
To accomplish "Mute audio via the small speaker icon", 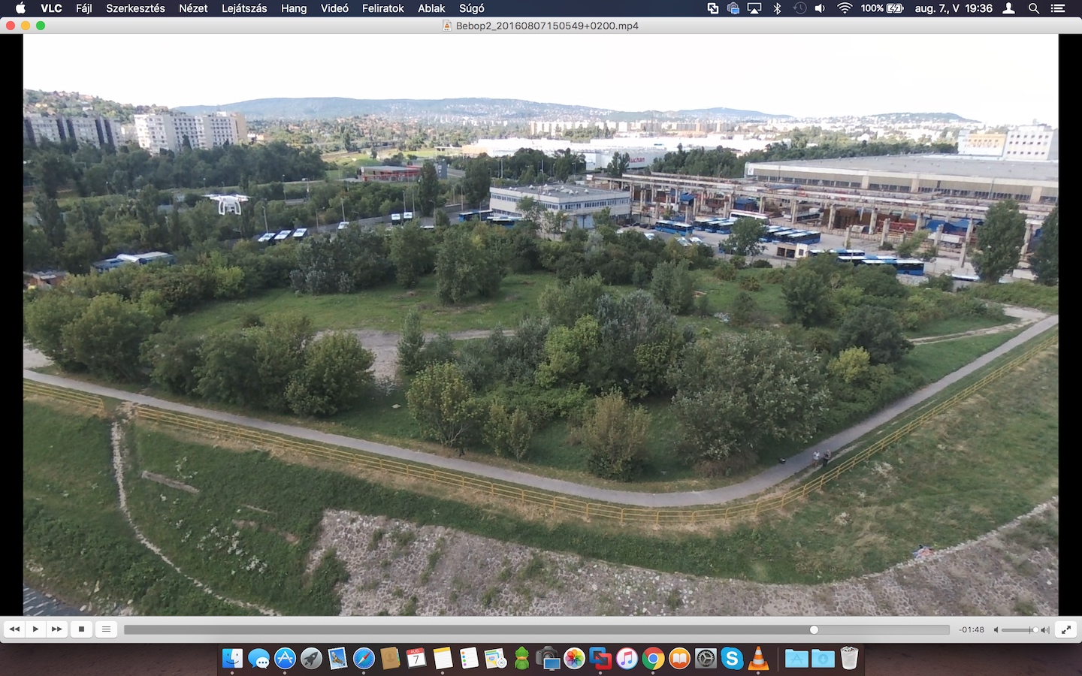I will (996, 630).
